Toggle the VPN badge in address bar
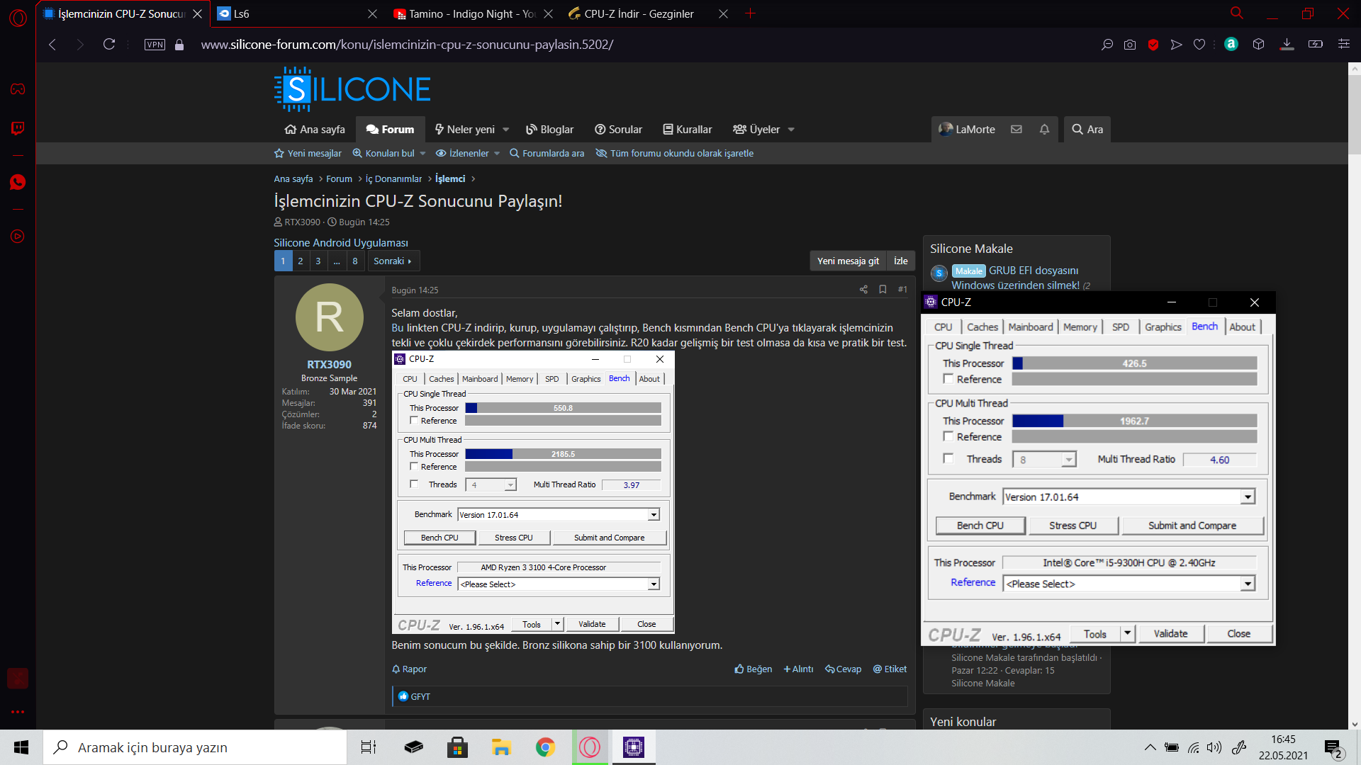The height and width of the screenshot is (765, 1361). pyautogui.click(x=155, y=45)
